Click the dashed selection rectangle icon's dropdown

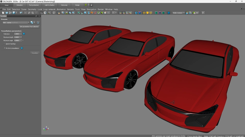click(116, 13)
